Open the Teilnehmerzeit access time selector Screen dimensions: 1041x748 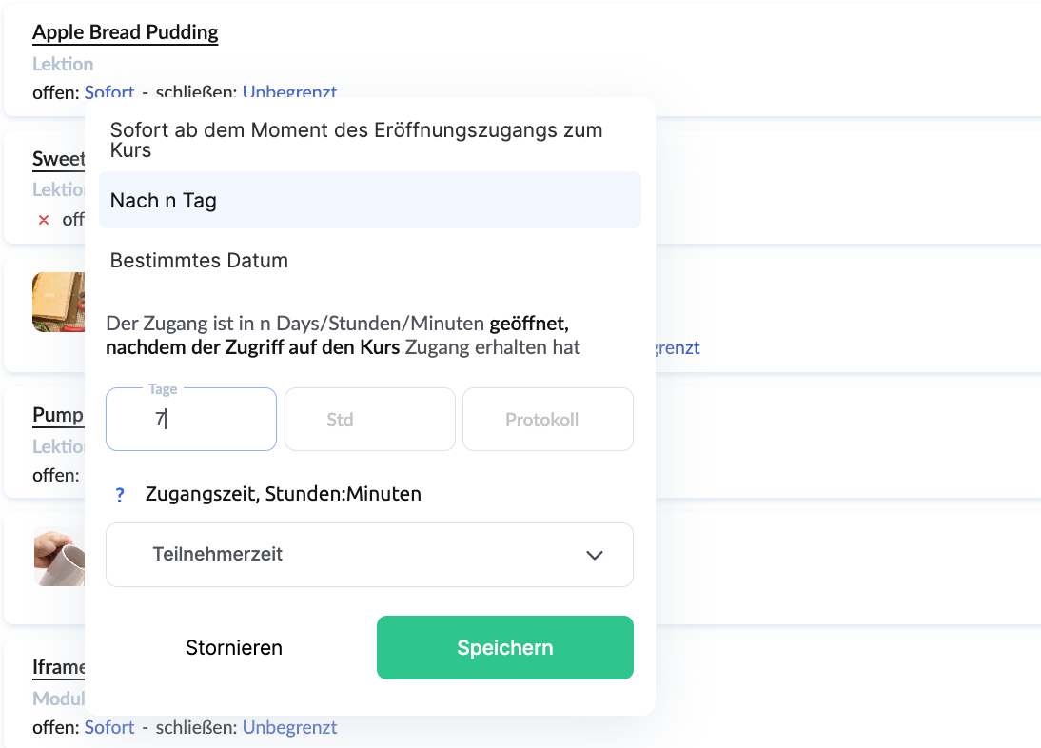369,555
